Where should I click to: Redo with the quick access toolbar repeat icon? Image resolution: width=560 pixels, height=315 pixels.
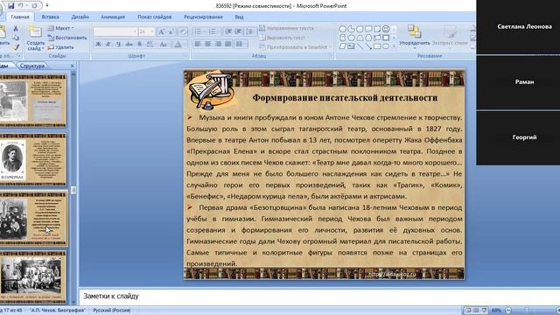click(x=34, y=6)
